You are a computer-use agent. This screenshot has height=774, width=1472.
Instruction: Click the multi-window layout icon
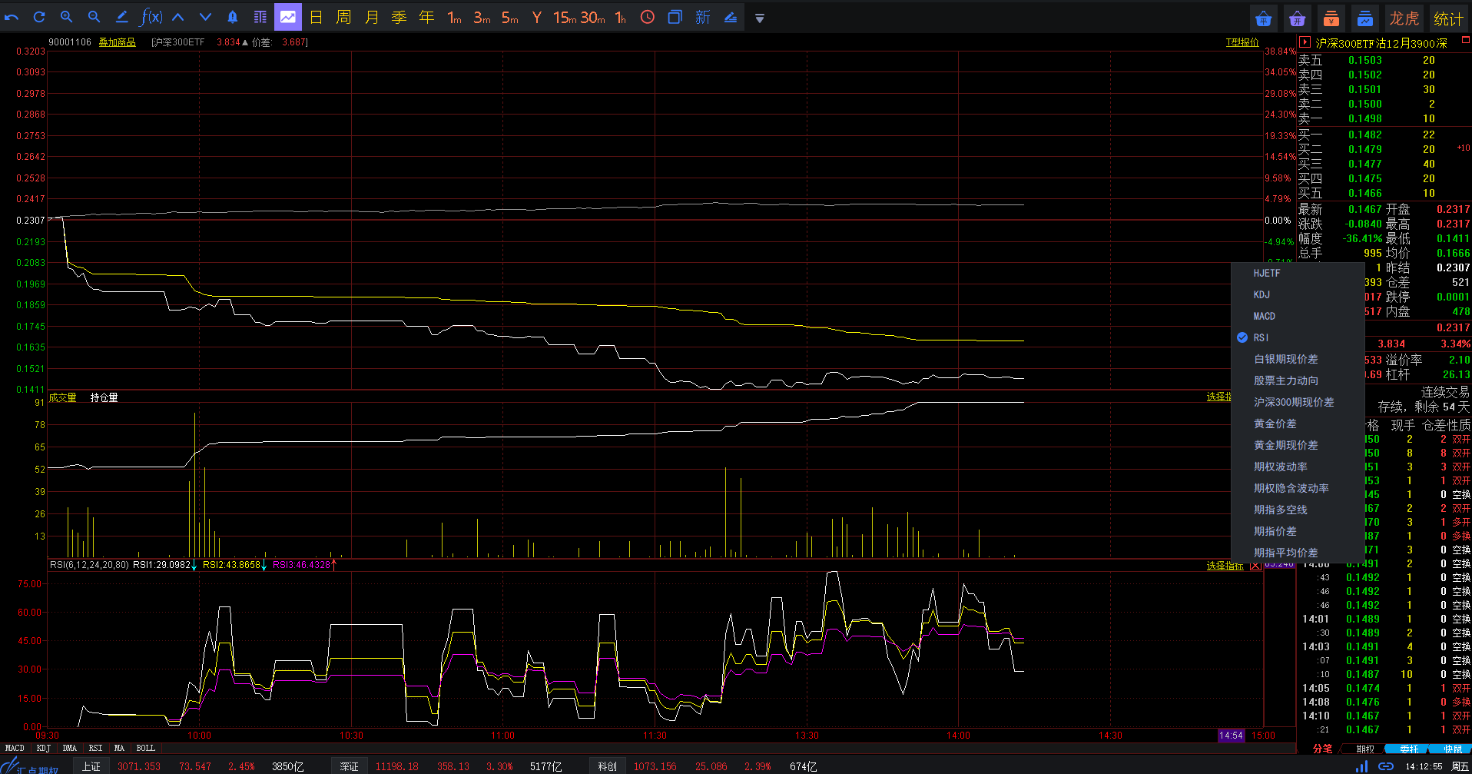point(675,17)
